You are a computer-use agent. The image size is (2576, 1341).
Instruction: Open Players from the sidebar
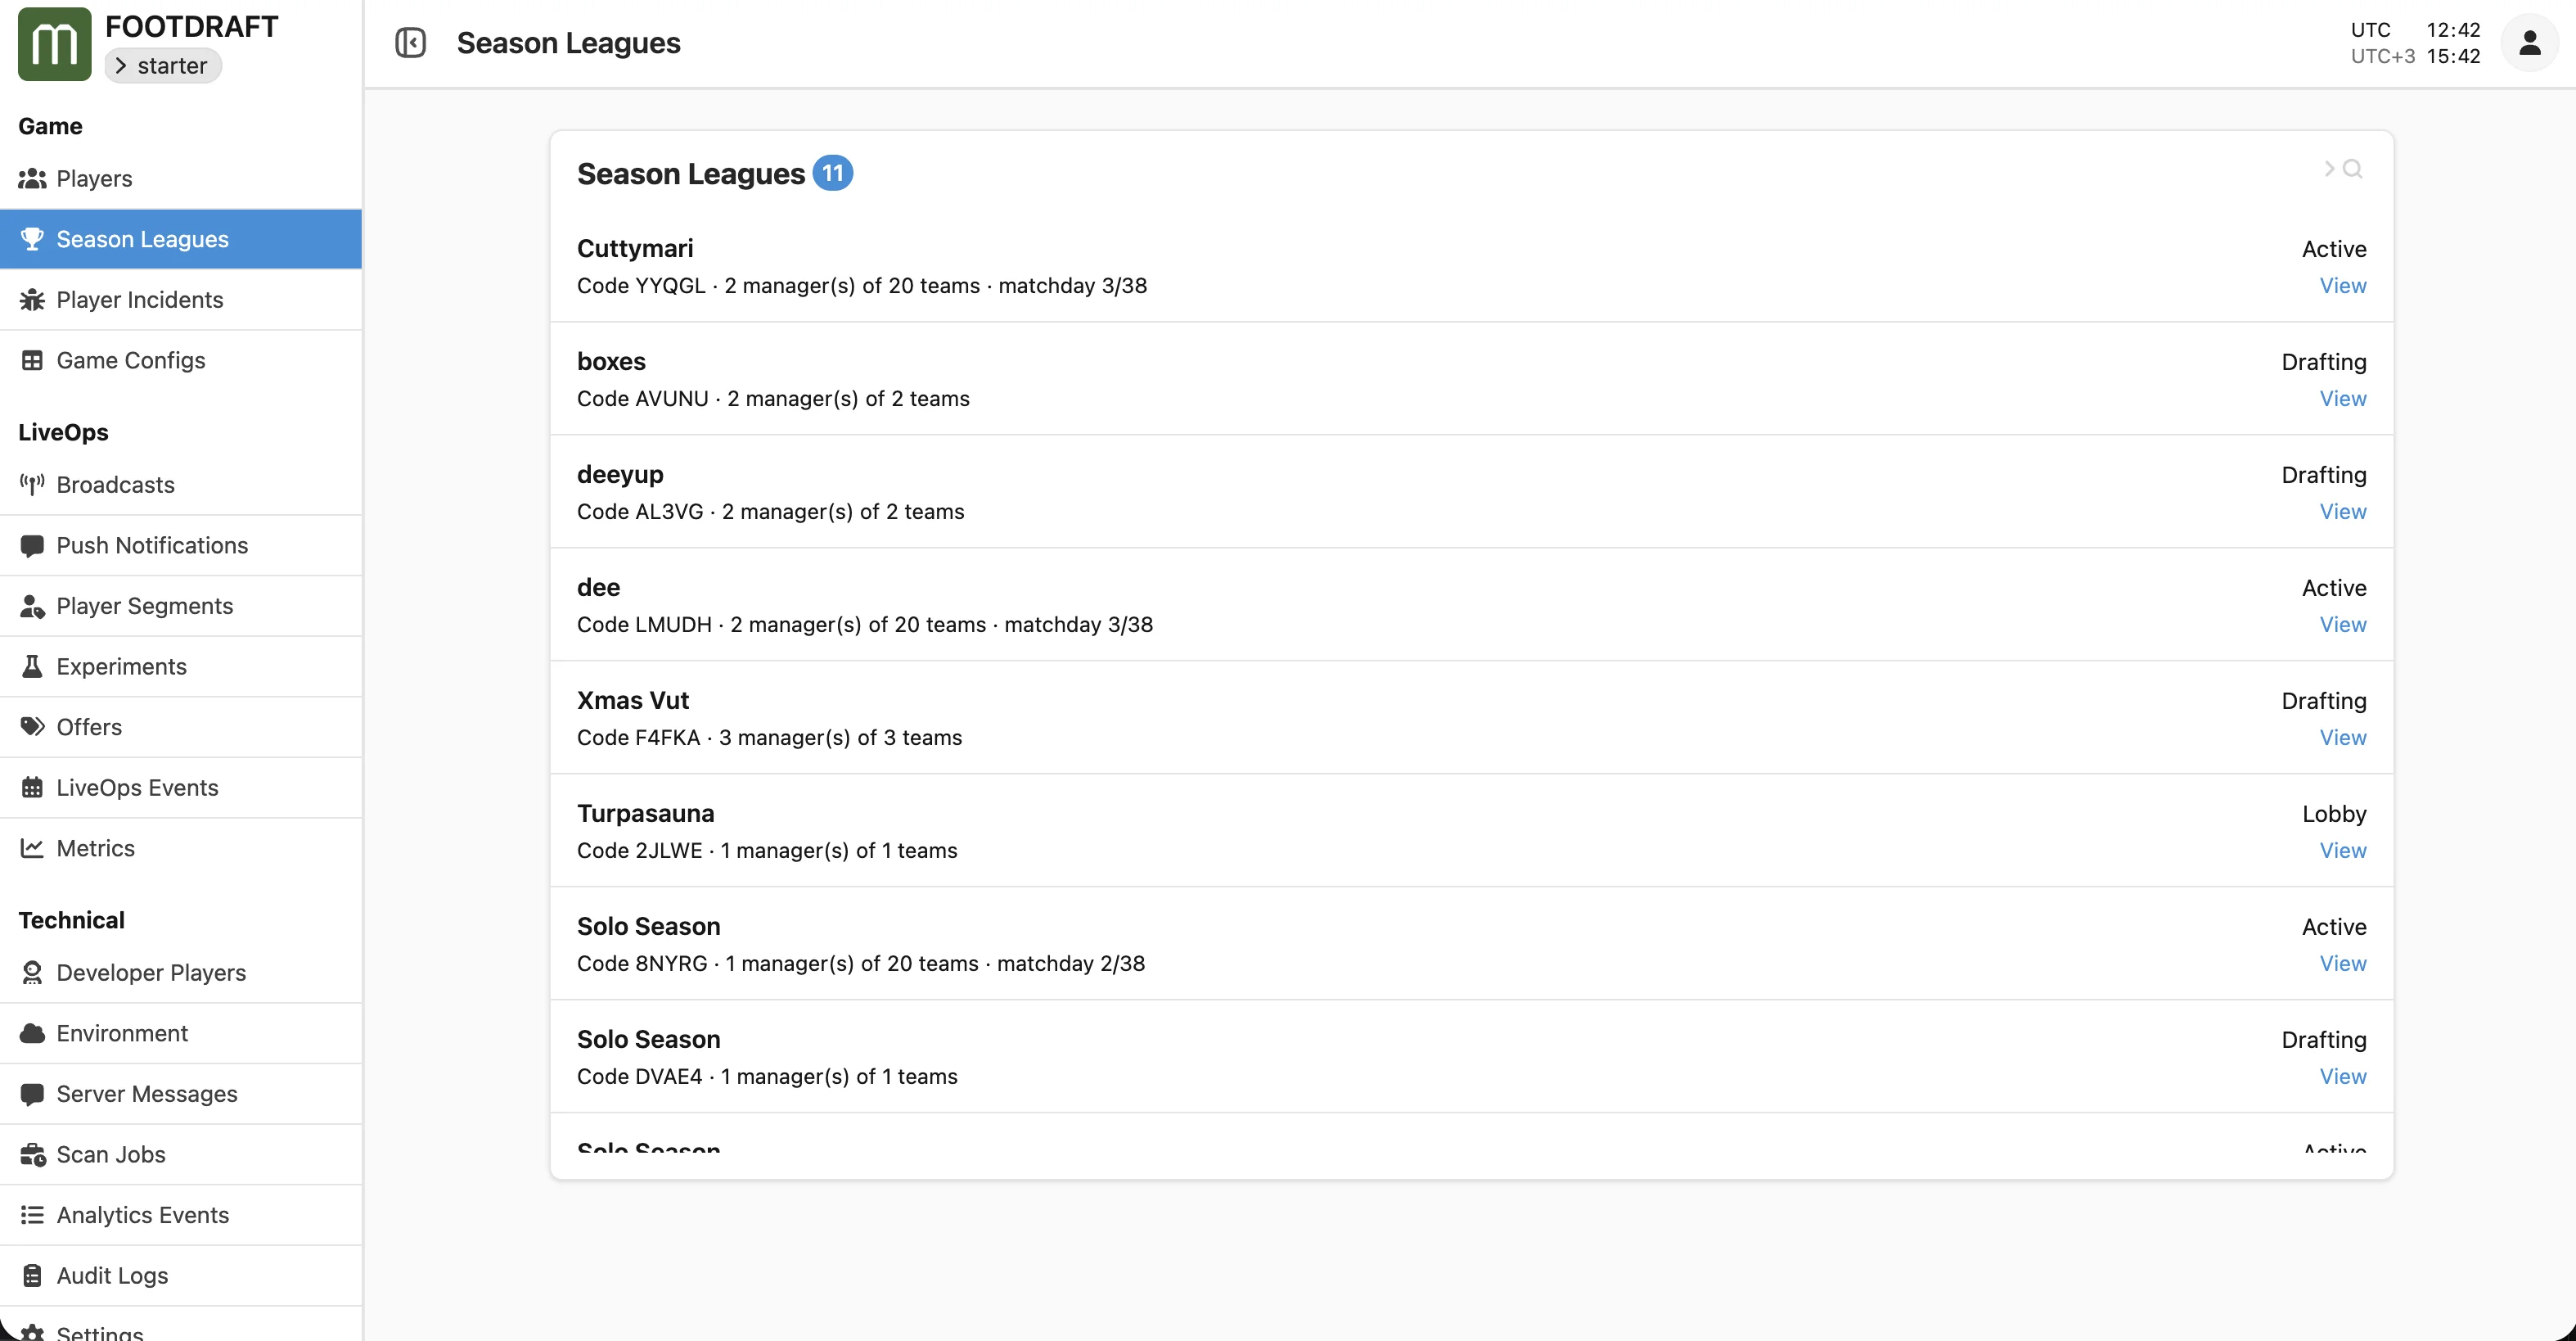click(181, 179)
